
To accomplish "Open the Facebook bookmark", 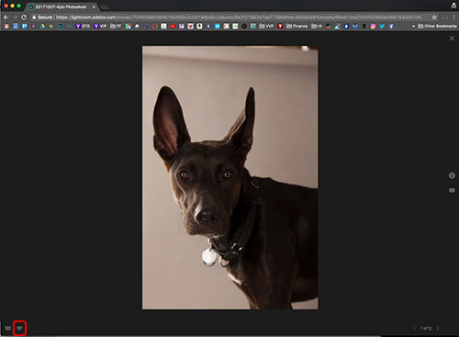I will click(x=391, y=27).
